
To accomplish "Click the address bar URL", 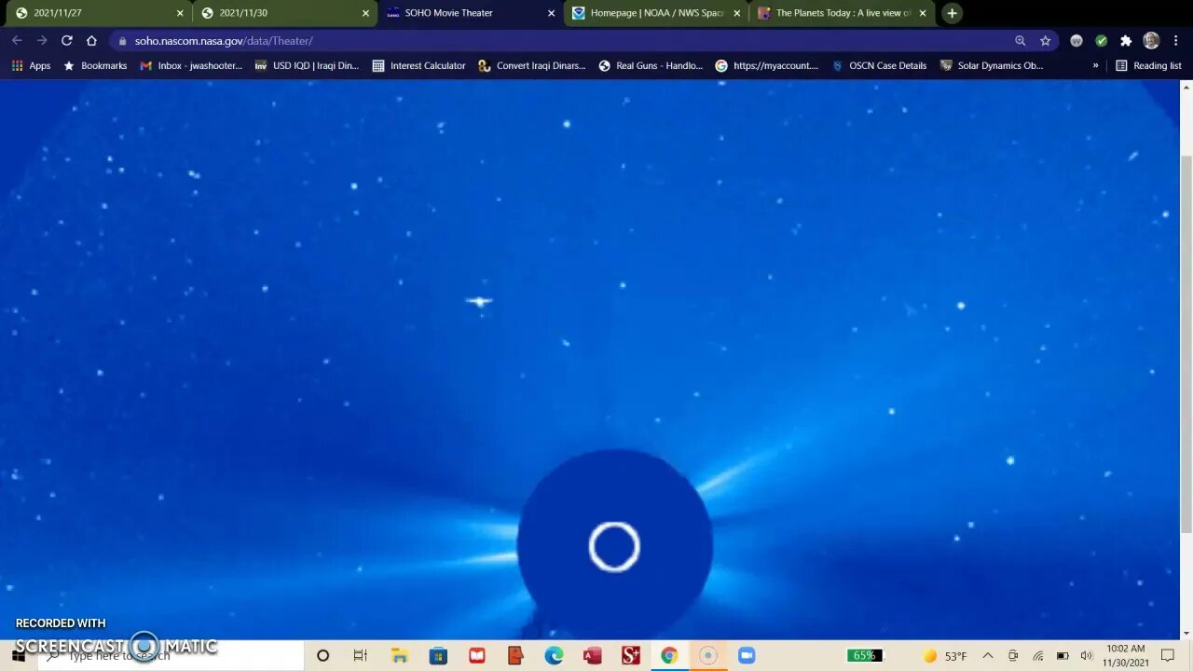I will 224,41.
